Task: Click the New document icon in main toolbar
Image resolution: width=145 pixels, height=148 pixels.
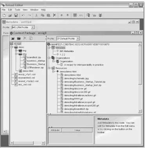Action: 4,16
